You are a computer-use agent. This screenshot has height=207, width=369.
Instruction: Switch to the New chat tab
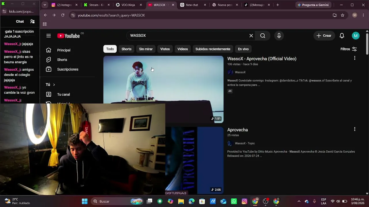tap(193, 5)
